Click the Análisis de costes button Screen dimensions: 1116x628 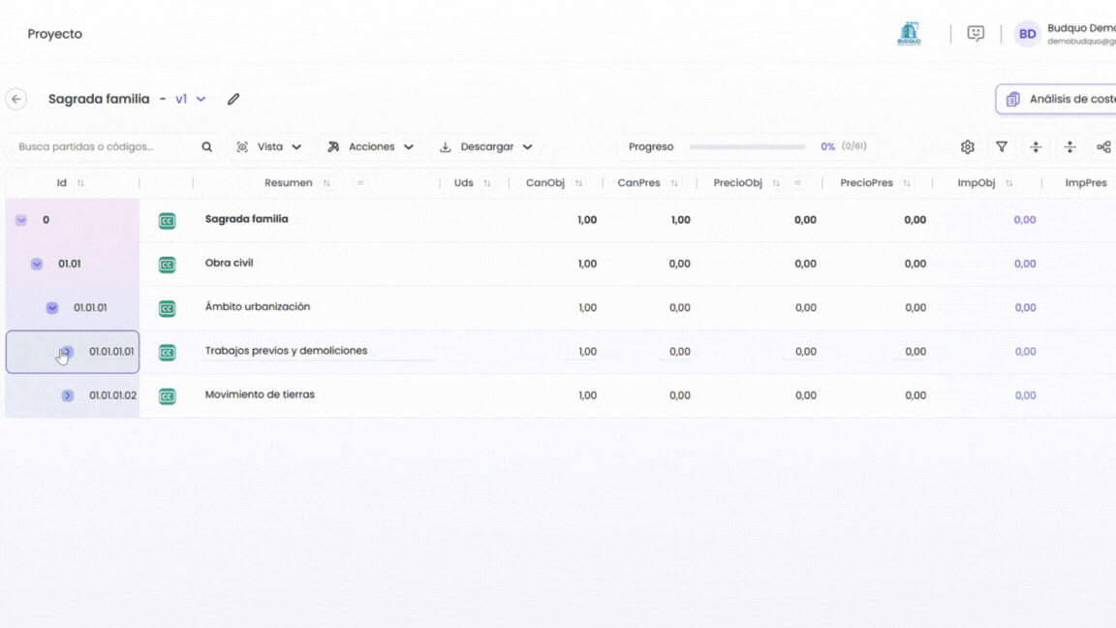tap(1059, 99)
